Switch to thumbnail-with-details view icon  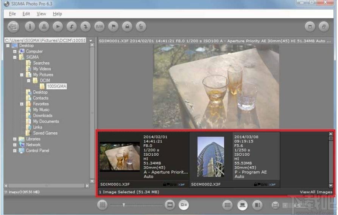pos(184,205)
